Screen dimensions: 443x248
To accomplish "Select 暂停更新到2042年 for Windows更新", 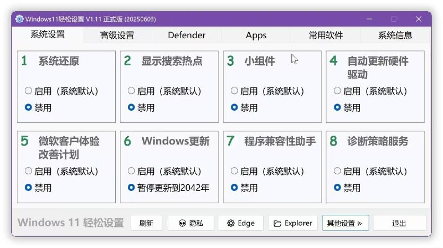I will [x=131, y=188].
